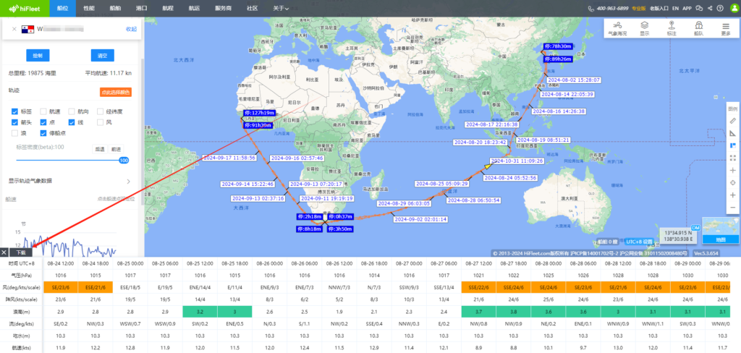741x353 pixels.
Task: Open the 社区 tab
Action: (253, 8)
